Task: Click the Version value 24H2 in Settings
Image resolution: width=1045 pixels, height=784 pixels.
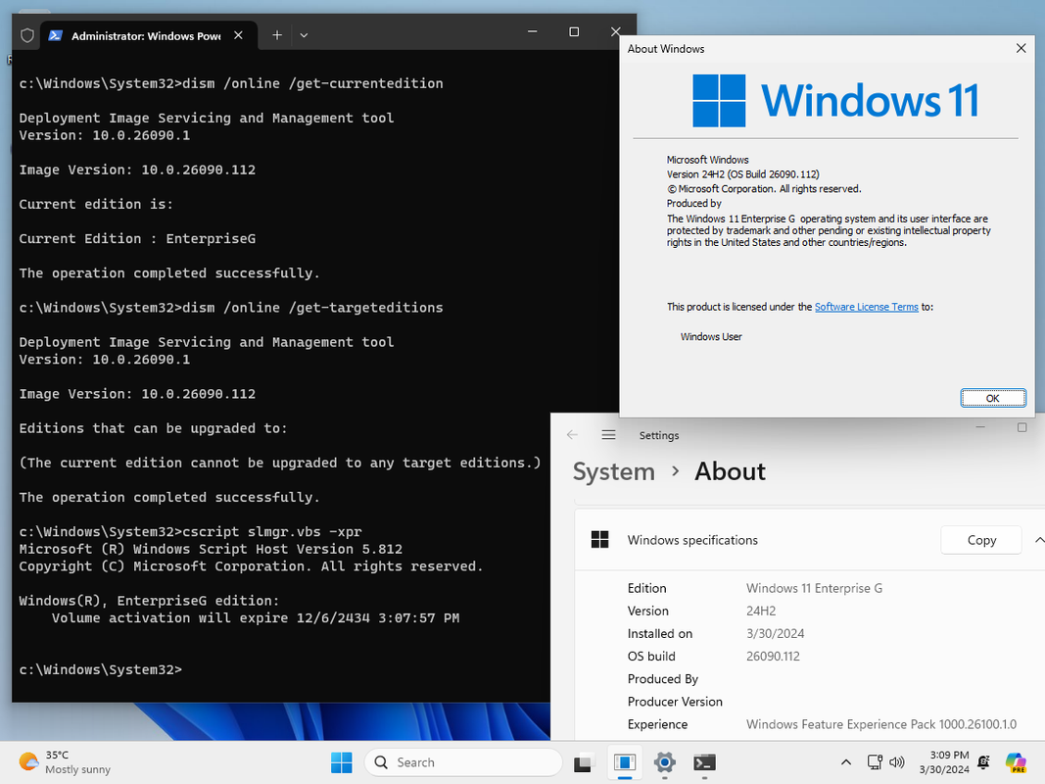Action: coord(760,611)
